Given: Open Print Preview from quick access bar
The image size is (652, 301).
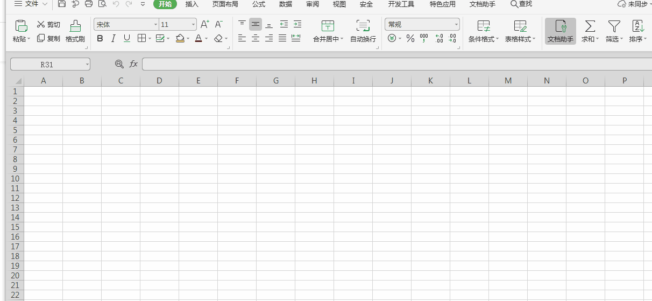Looking at the screenshot, I should click(x=102, y=4).
